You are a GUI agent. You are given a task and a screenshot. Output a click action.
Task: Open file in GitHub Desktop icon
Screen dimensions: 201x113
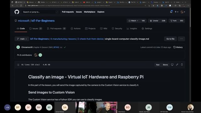172,65
